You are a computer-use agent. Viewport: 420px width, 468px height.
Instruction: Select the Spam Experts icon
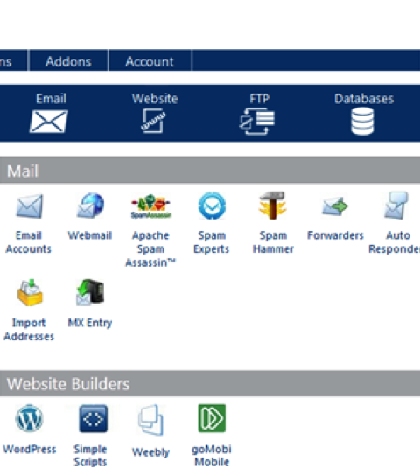[x=212, y=206]
